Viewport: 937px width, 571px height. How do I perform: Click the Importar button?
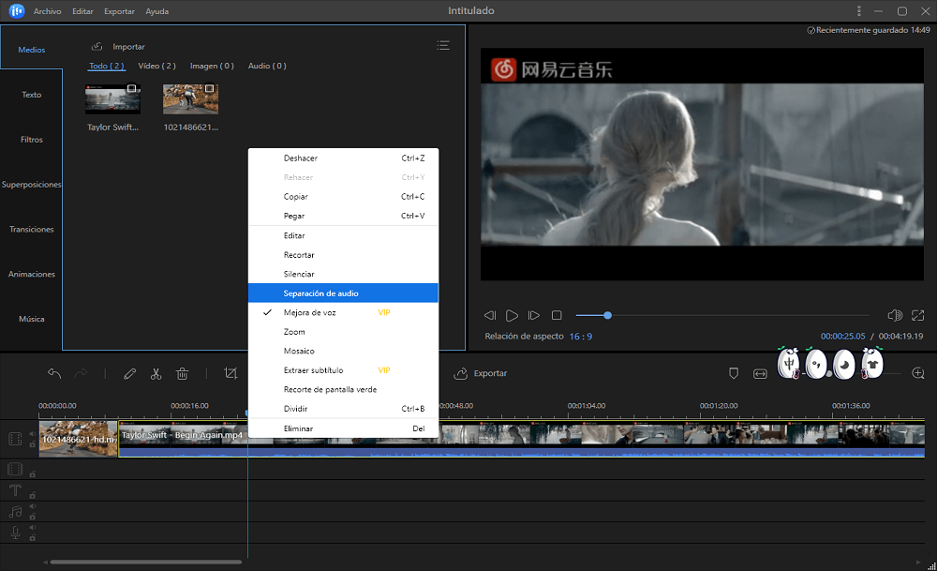click(118, 47)
